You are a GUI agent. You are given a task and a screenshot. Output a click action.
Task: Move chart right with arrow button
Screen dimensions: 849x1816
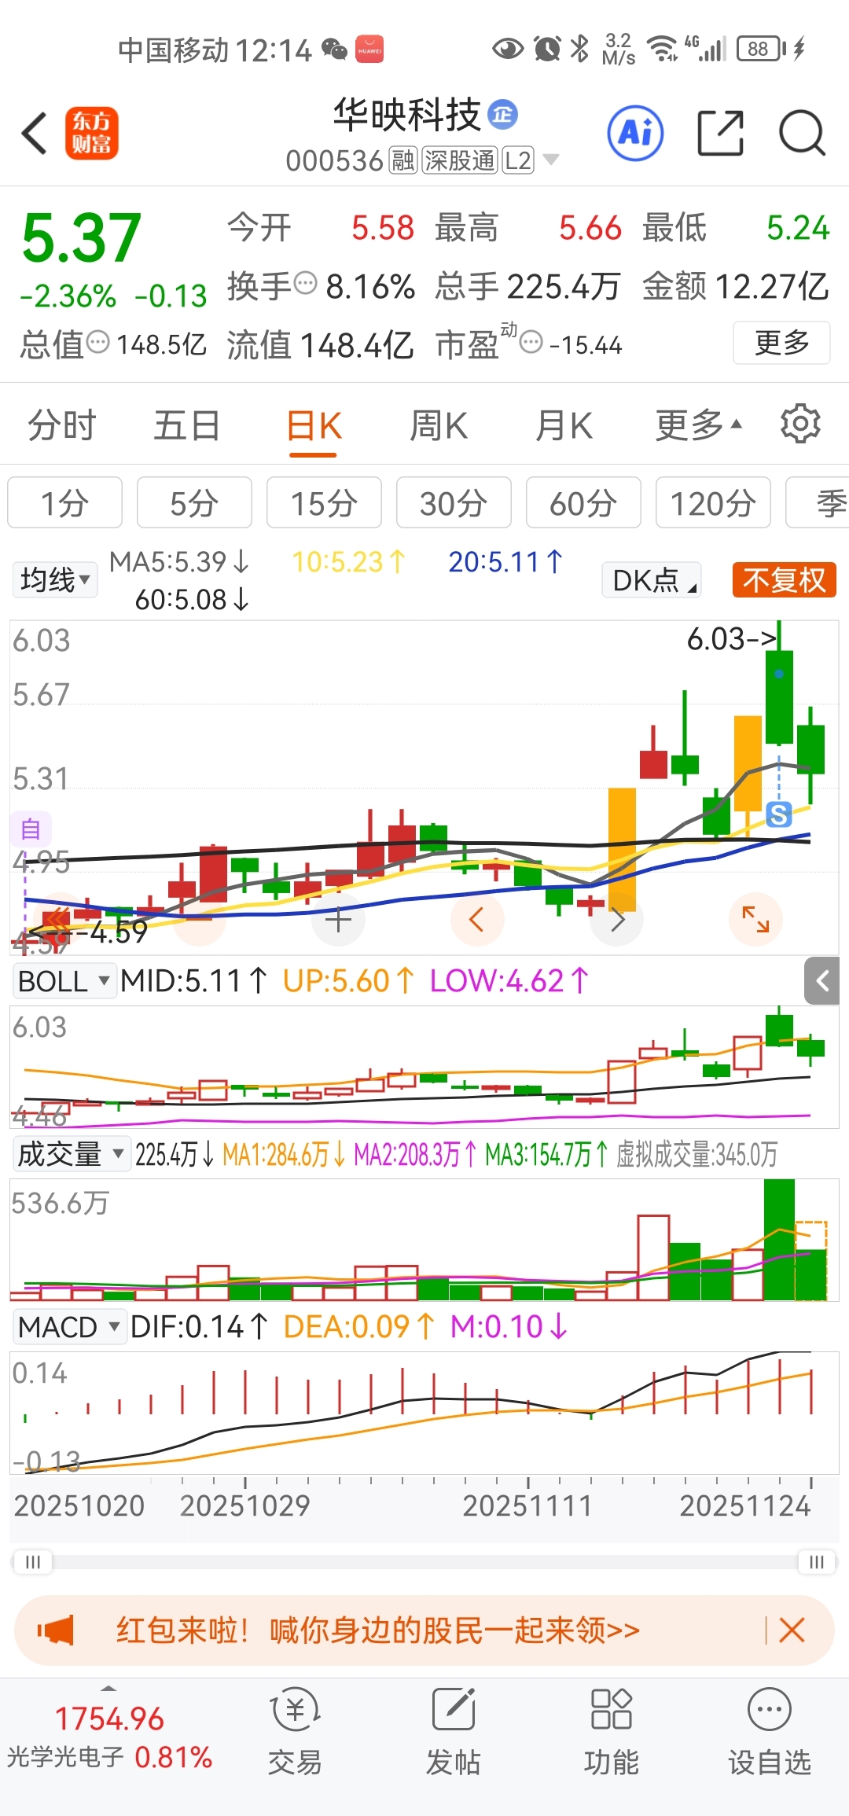[x=618, y=919]
